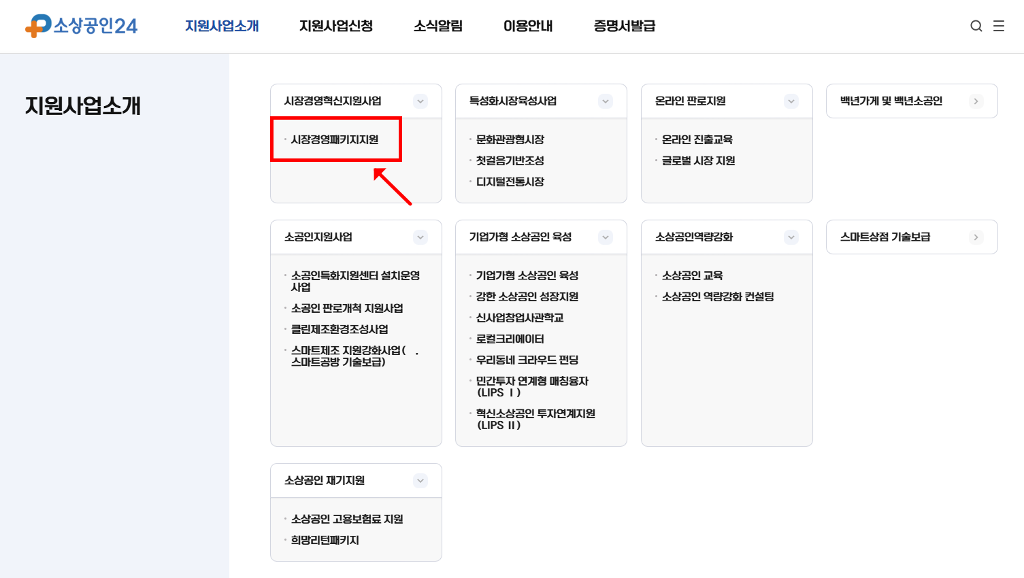Collapse the 온라인 판로지원 panel chevron
The width and height of the screenshot is (1024, 578).
point(791,101)
